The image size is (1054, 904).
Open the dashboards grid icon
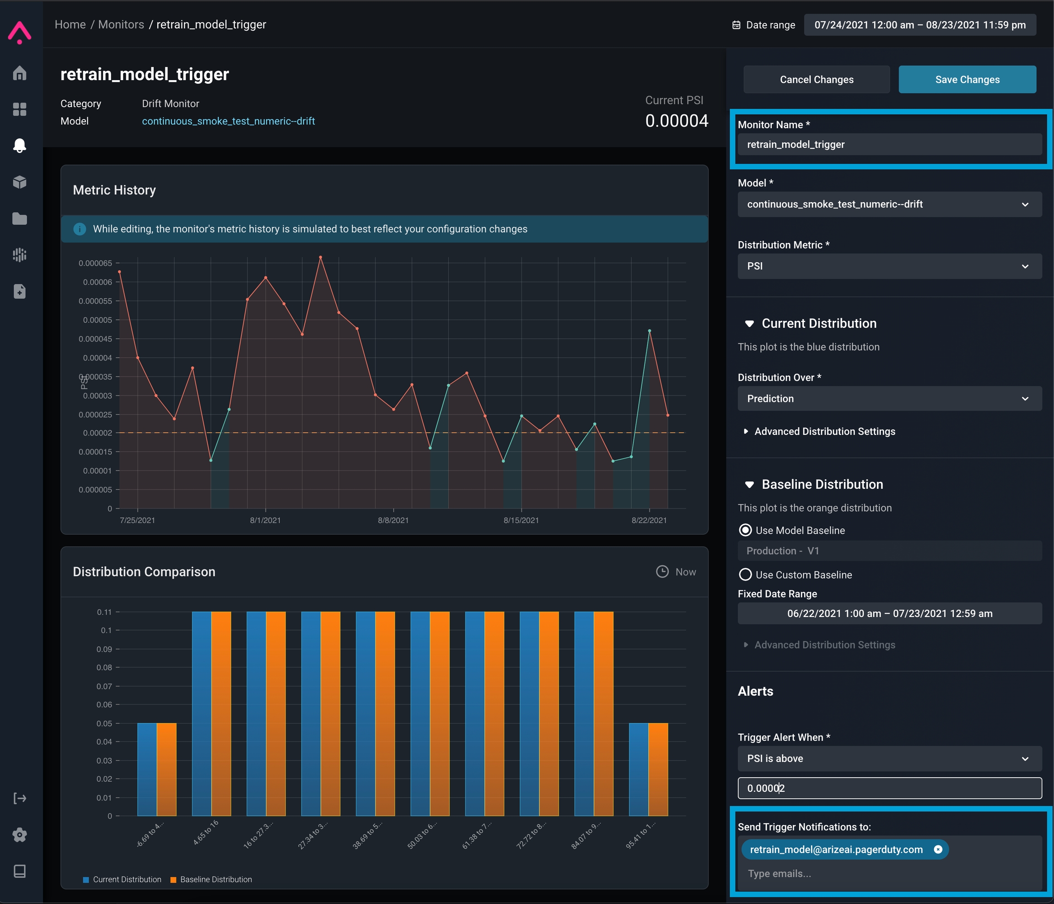tap(20, 109)
